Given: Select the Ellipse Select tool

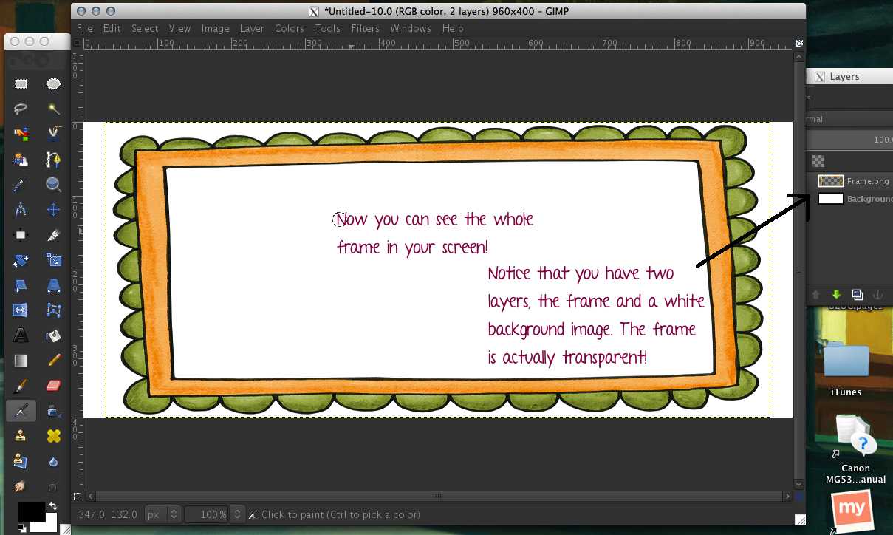Looking at the screenshot, I should pyautogui.click(x=53, y=84).
